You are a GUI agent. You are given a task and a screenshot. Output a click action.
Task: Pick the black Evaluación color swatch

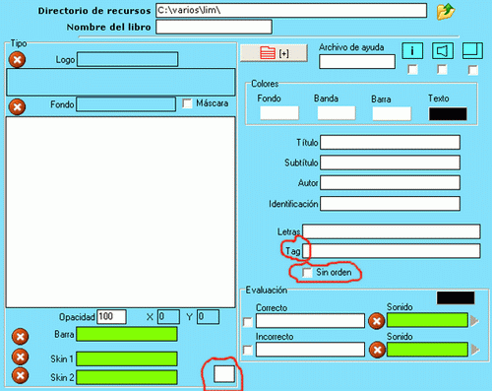pyautogui.click(x=456, y=297)
